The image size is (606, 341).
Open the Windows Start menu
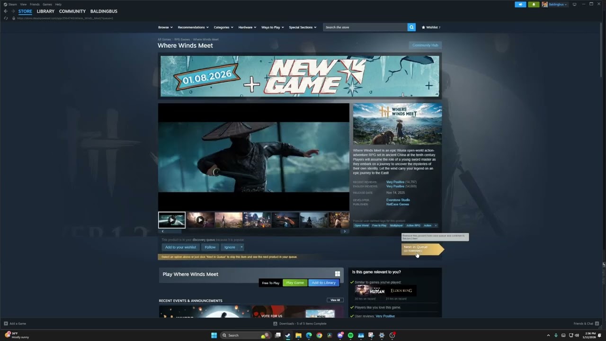[x=214, y=335]
